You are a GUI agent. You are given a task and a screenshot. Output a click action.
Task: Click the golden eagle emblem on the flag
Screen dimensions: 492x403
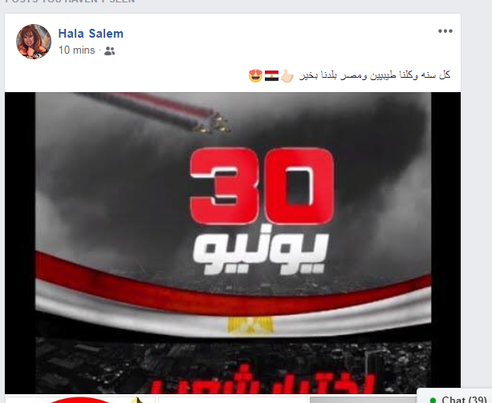[250, 325]
